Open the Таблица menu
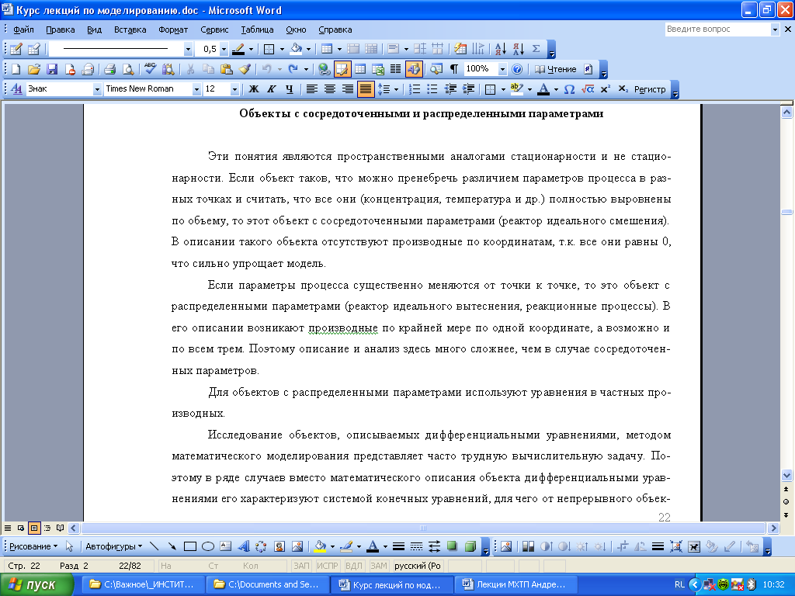Viewport: 795px width, 596px height. click(257, 29)
